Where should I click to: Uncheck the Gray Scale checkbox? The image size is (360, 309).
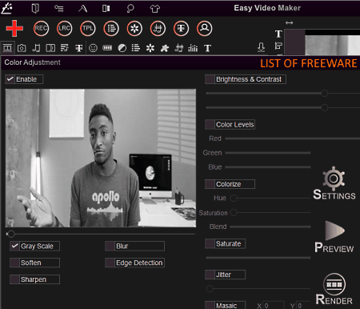15,246
